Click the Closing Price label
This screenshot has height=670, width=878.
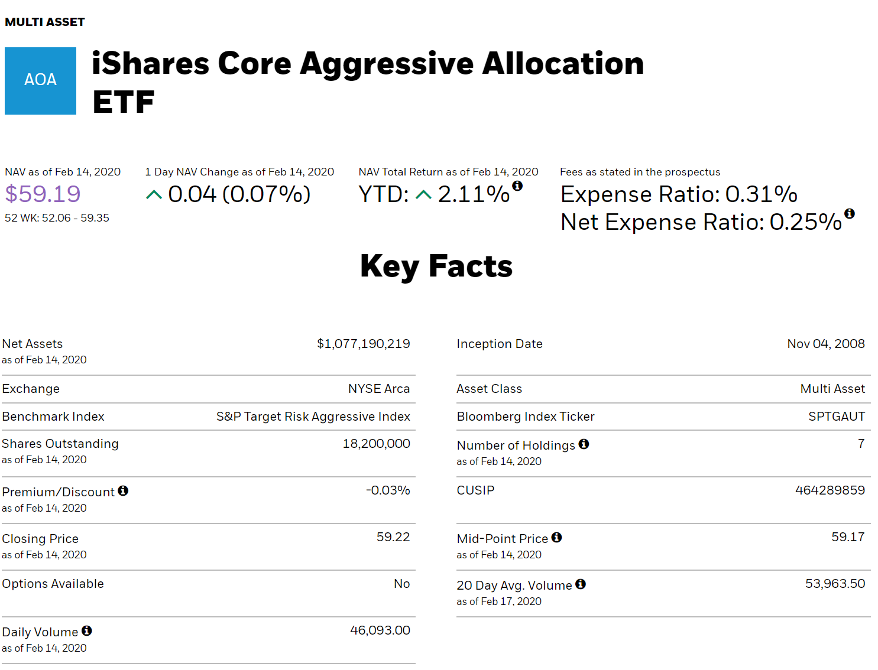pos(40,539)
